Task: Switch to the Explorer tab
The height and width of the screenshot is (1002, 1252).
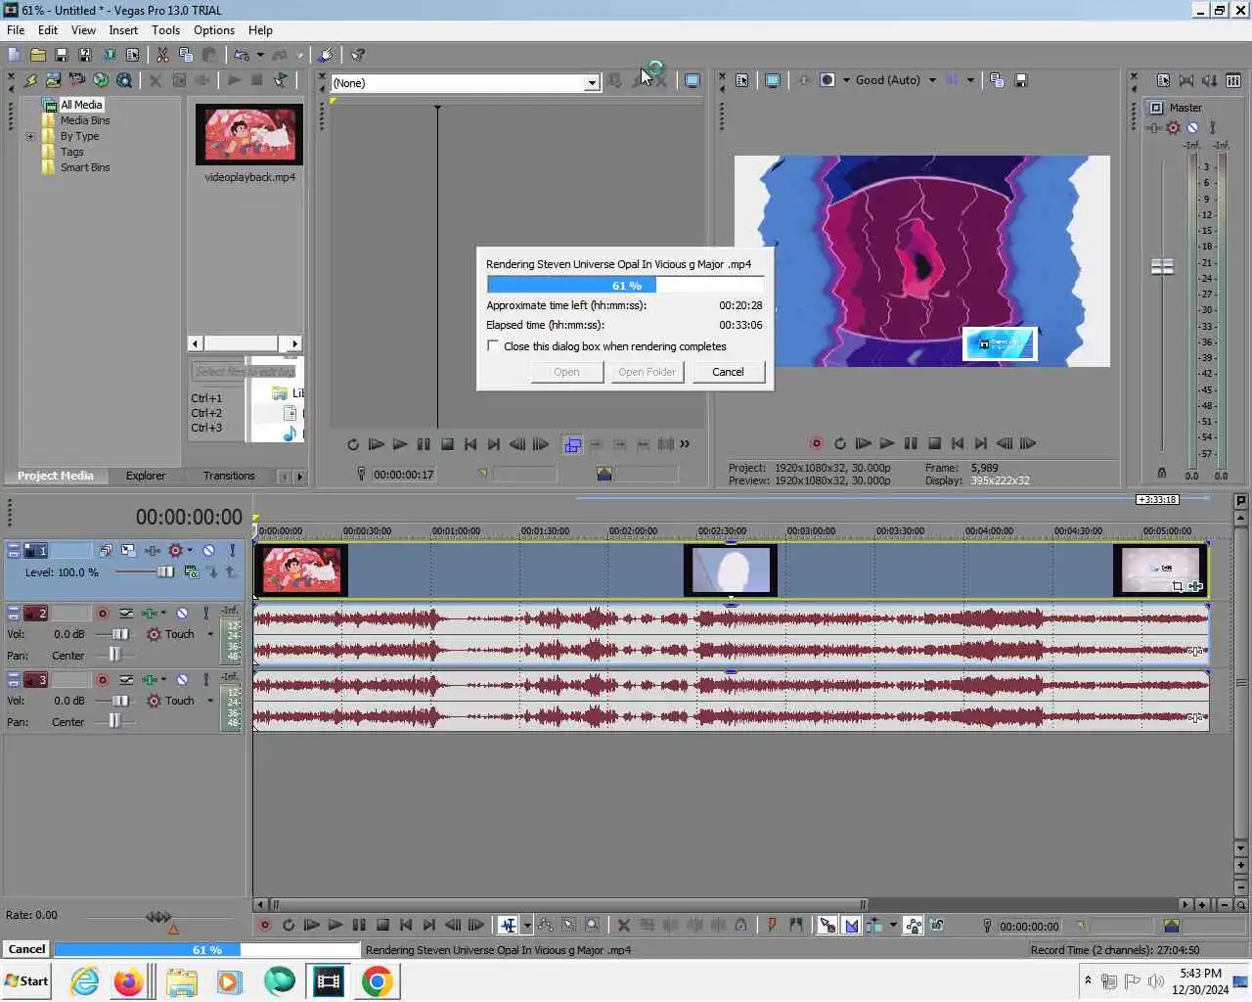Action: [145, 476]
